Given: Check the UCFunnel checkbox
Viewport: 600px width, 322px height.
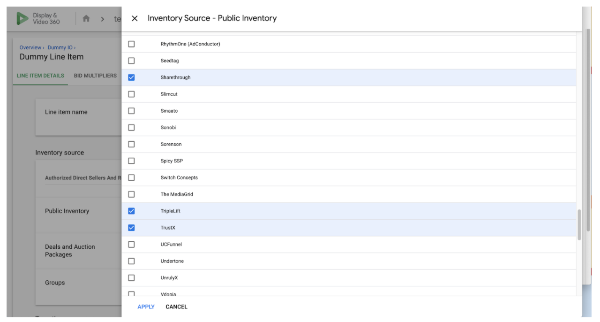Looking at the screenshot, I should tap(131, 245).
